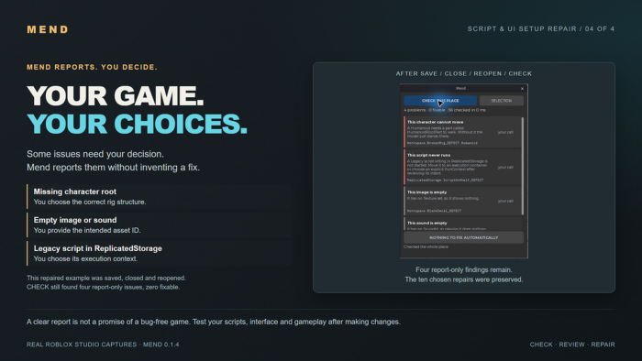Click the 'Empty image or sound' card
This screenshot has height=361, width=642.
tap(159, 224)
